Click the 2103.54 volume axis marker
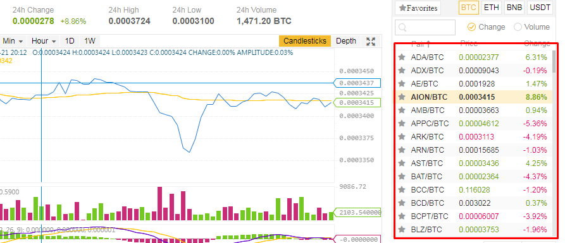This screenshot has width=565, height=243. [357, 213]
